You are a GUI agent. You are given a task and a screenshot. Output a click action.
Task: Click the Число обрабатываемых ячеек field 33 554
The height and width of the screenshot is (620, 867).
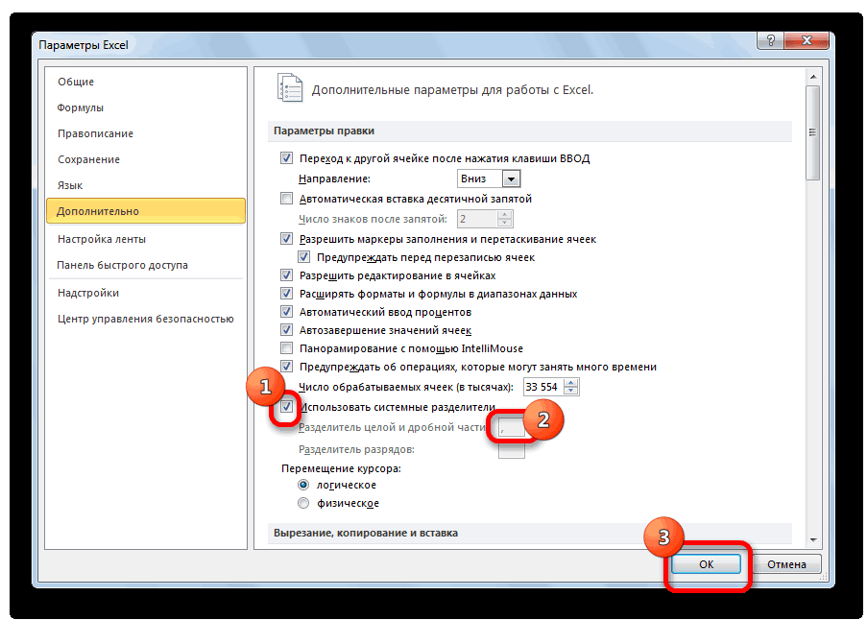543,387
